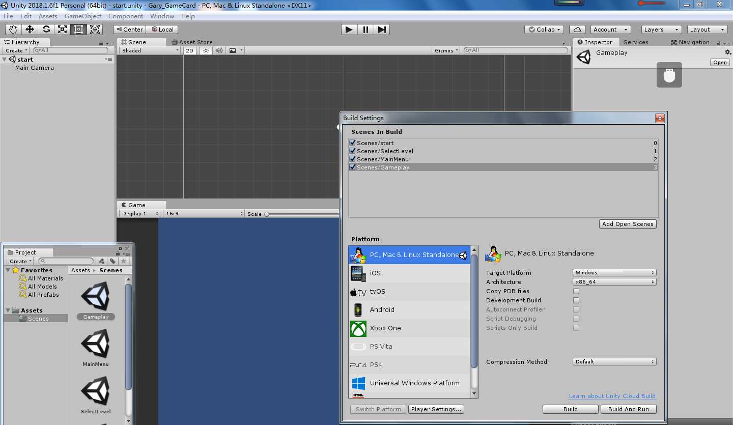
Task: Uncheck Scenes/SelectLevel in build list
Action: point(352,151)
